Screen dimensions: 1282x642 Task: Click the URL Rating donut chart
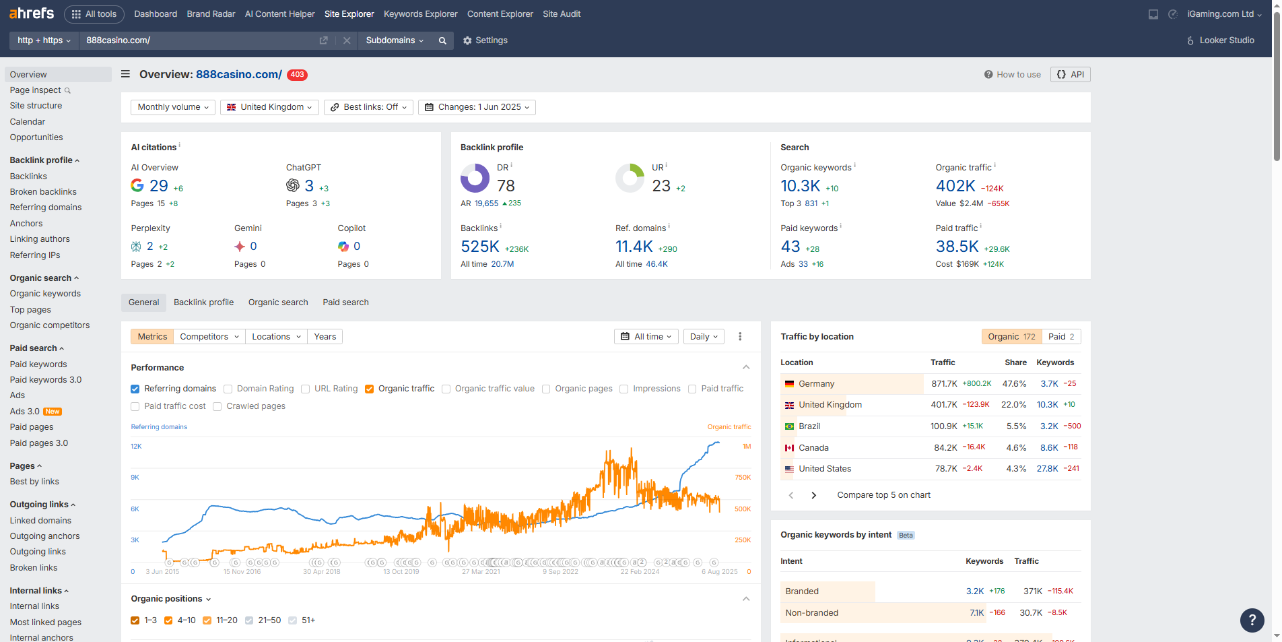(x=630, y=179)
